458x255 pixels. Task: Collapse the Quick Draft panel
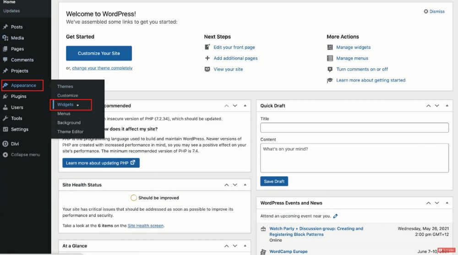[x=447, y=105]
